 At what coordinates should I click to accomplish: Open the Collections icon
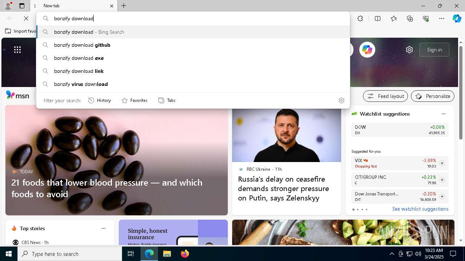coord(410,18)
